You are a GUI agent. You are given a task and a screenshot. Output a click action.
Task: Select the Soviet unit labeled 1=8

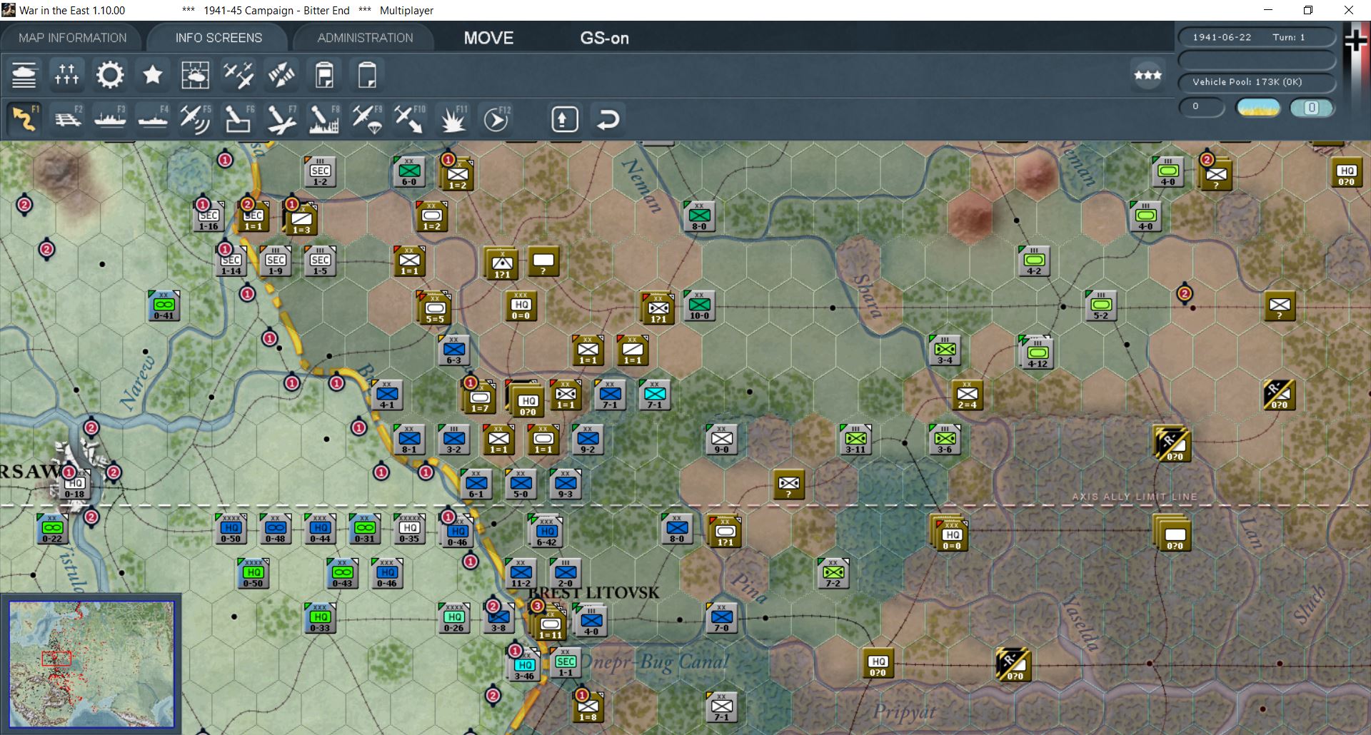pos(588,707)
